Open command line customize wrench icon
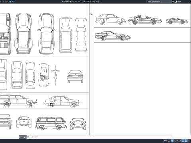 pos(25,137)
